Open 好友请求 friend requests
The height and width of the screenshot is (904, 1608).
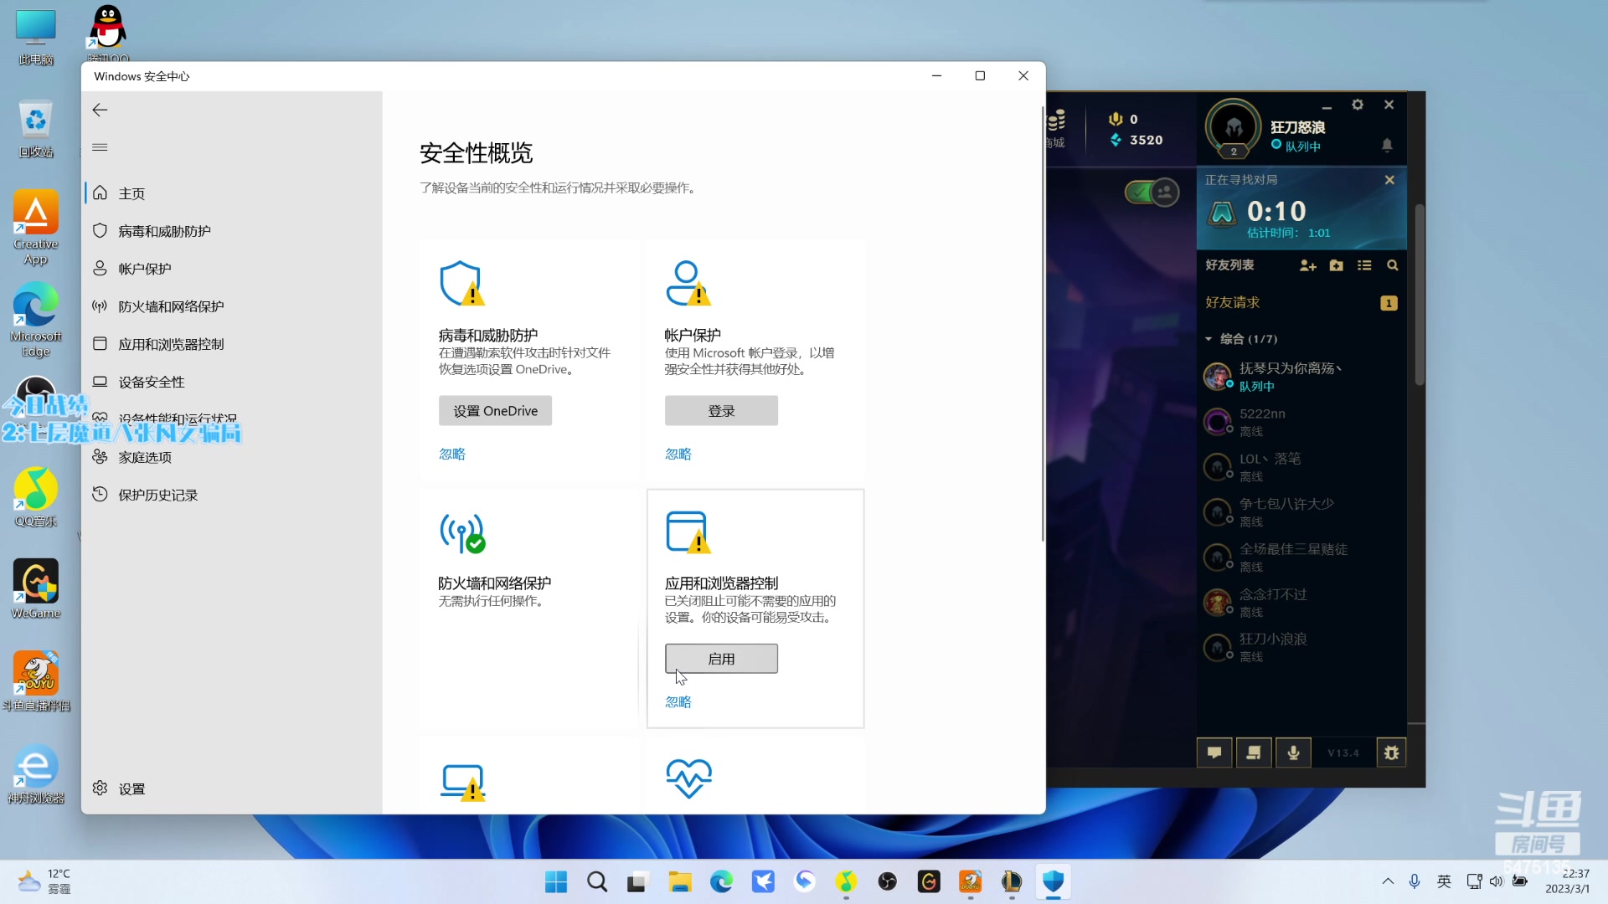point(1301,302)
